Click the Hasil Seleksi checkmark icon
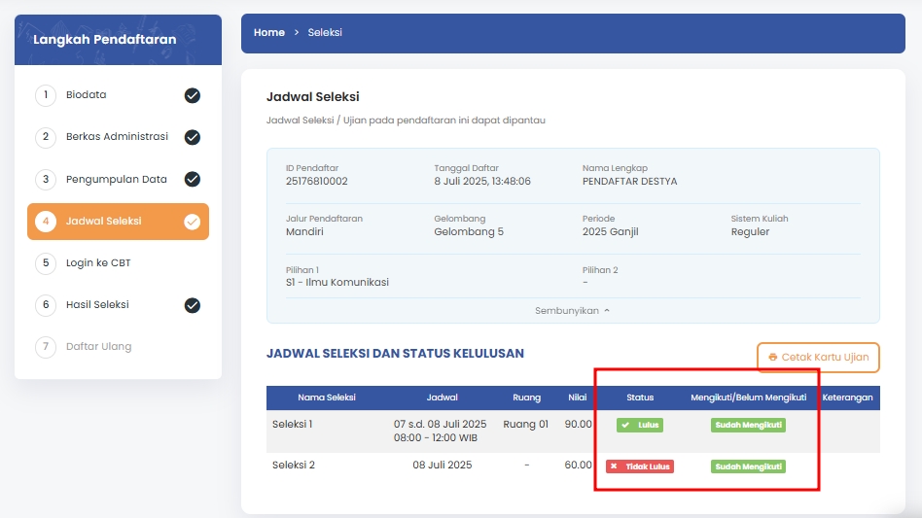 pyautogui.click(x=193, y=305)
